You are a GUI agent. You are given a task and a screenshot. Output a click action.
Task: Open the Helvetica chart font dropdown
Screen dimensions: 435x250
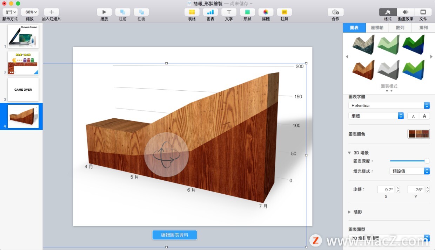pos(389,105)
